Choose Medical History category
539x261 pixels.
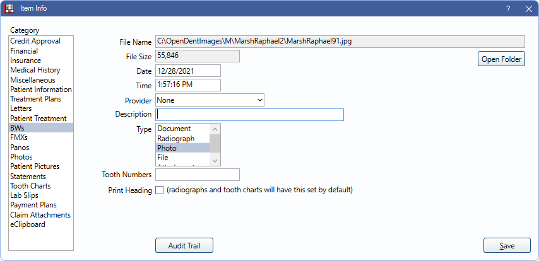pos(35,70)
